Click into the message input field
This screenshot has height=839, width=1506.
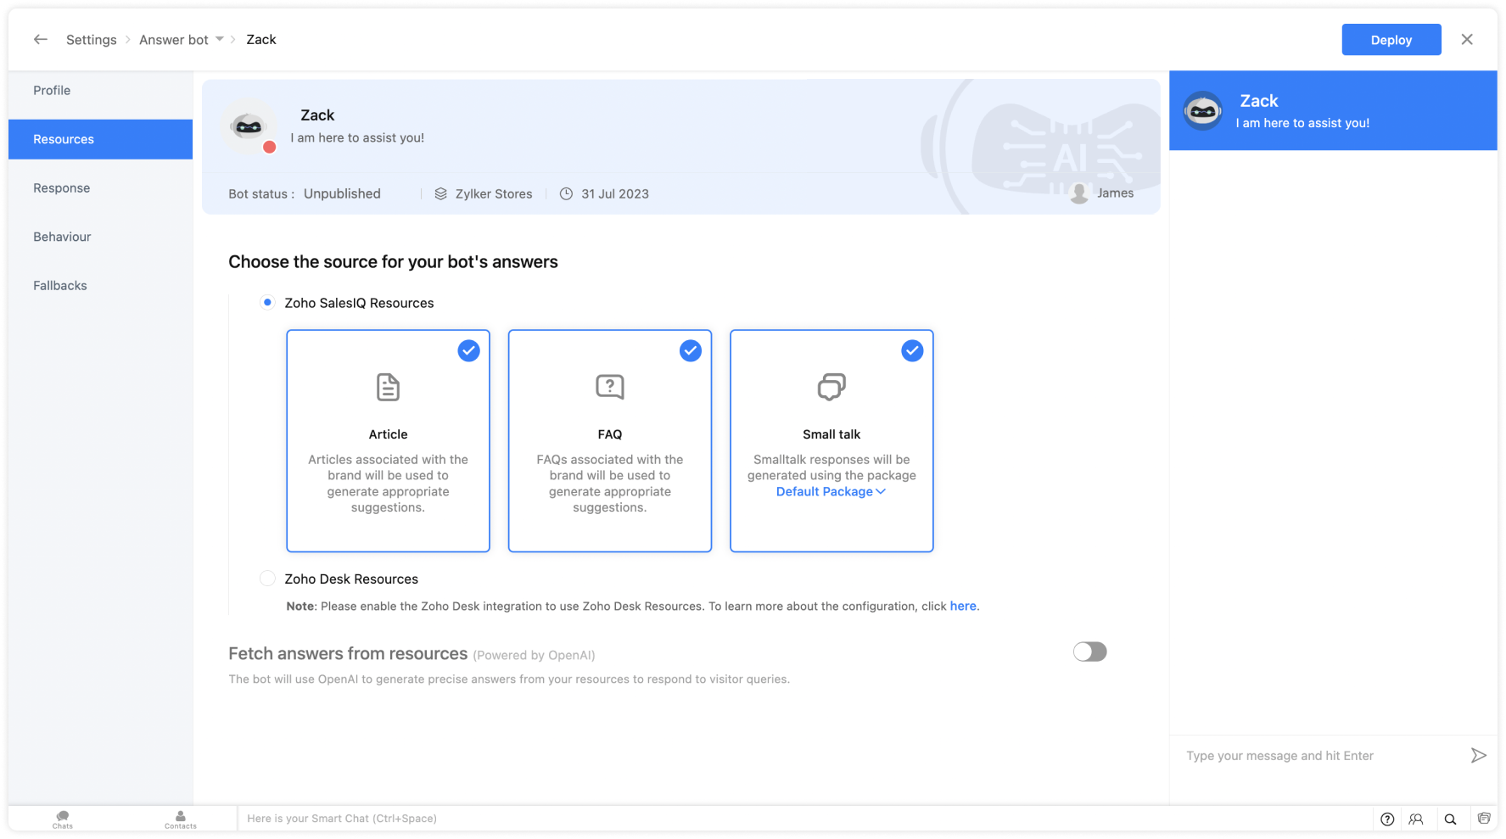(x=1319, y=755)
